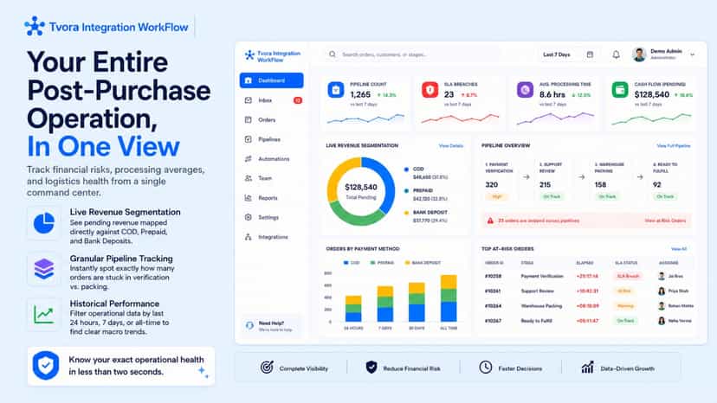Click View Full Pipeline link
The image size is (717, 403).
674,146
